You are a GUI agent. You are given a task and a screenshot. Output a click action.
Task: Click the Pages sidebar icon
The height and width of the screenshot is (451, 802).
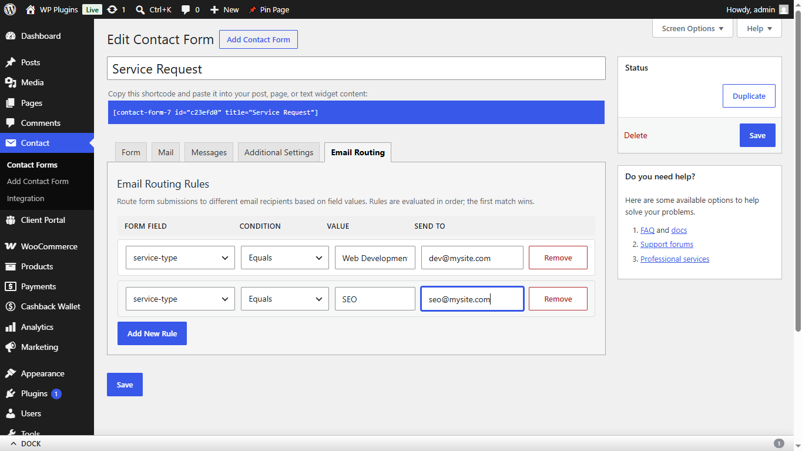coord(11,103)
